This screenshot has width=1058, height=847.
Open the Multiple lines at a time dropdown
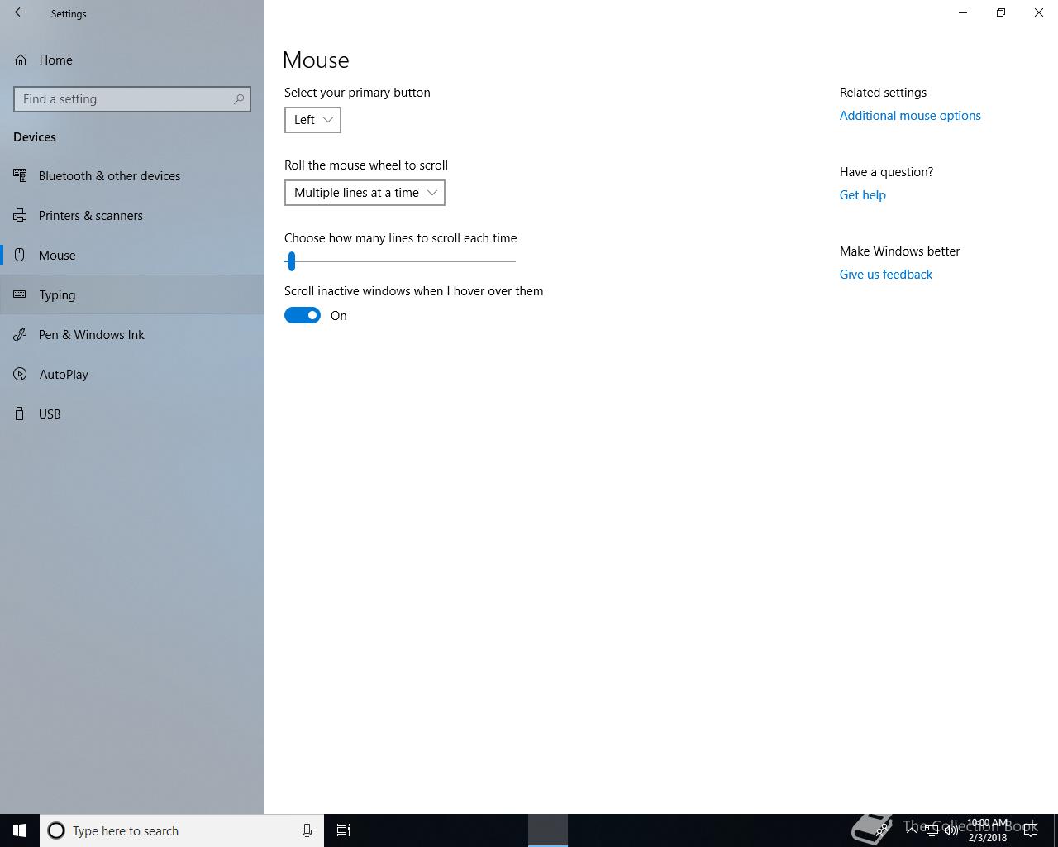pyautogui.click(x=365, y=193)
